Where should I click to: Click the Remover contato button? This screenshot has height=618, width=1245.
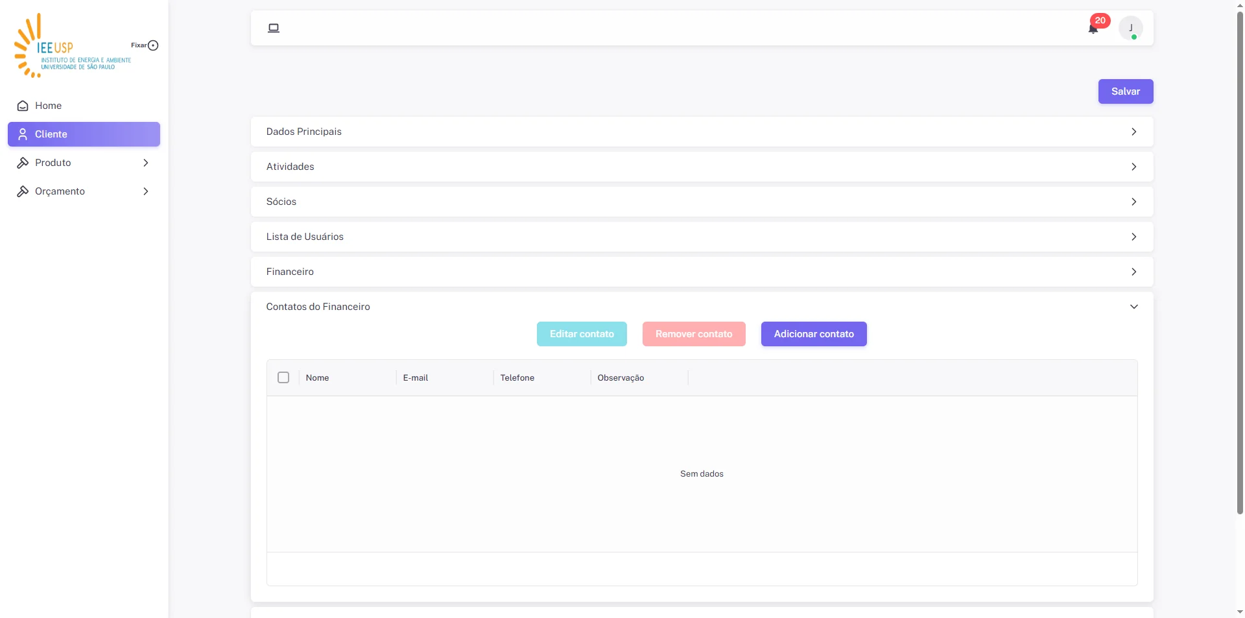click(694, 334)
